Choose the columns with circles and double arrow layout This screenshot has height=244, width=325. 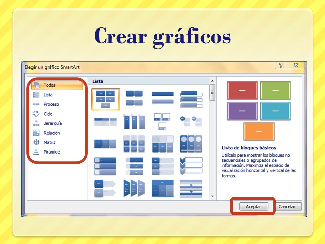pos(191,144)
